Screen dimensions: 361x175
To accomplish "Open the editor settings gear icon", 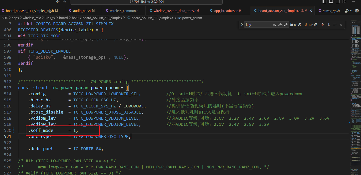I will 357,11.
